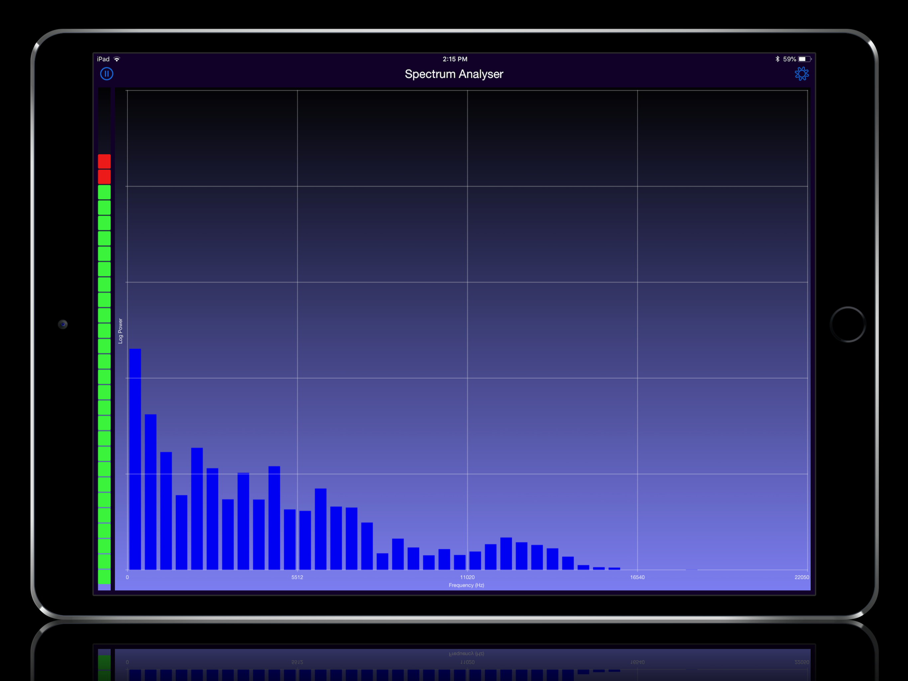Image resolution: width=908 pixels, height=681 pixels.
Task: Click the lowest green level meter segment
Action: [104, 576]
